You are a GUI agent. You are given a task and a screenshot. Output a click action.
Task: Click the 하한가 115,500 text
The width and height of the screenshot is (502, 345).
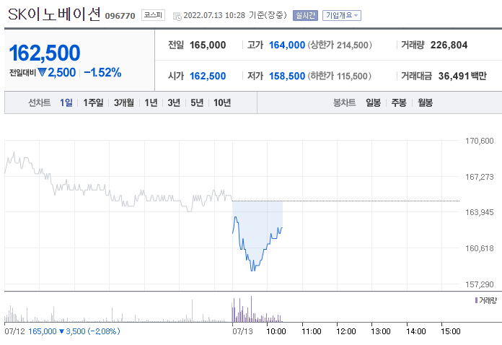tap(340, 77)
